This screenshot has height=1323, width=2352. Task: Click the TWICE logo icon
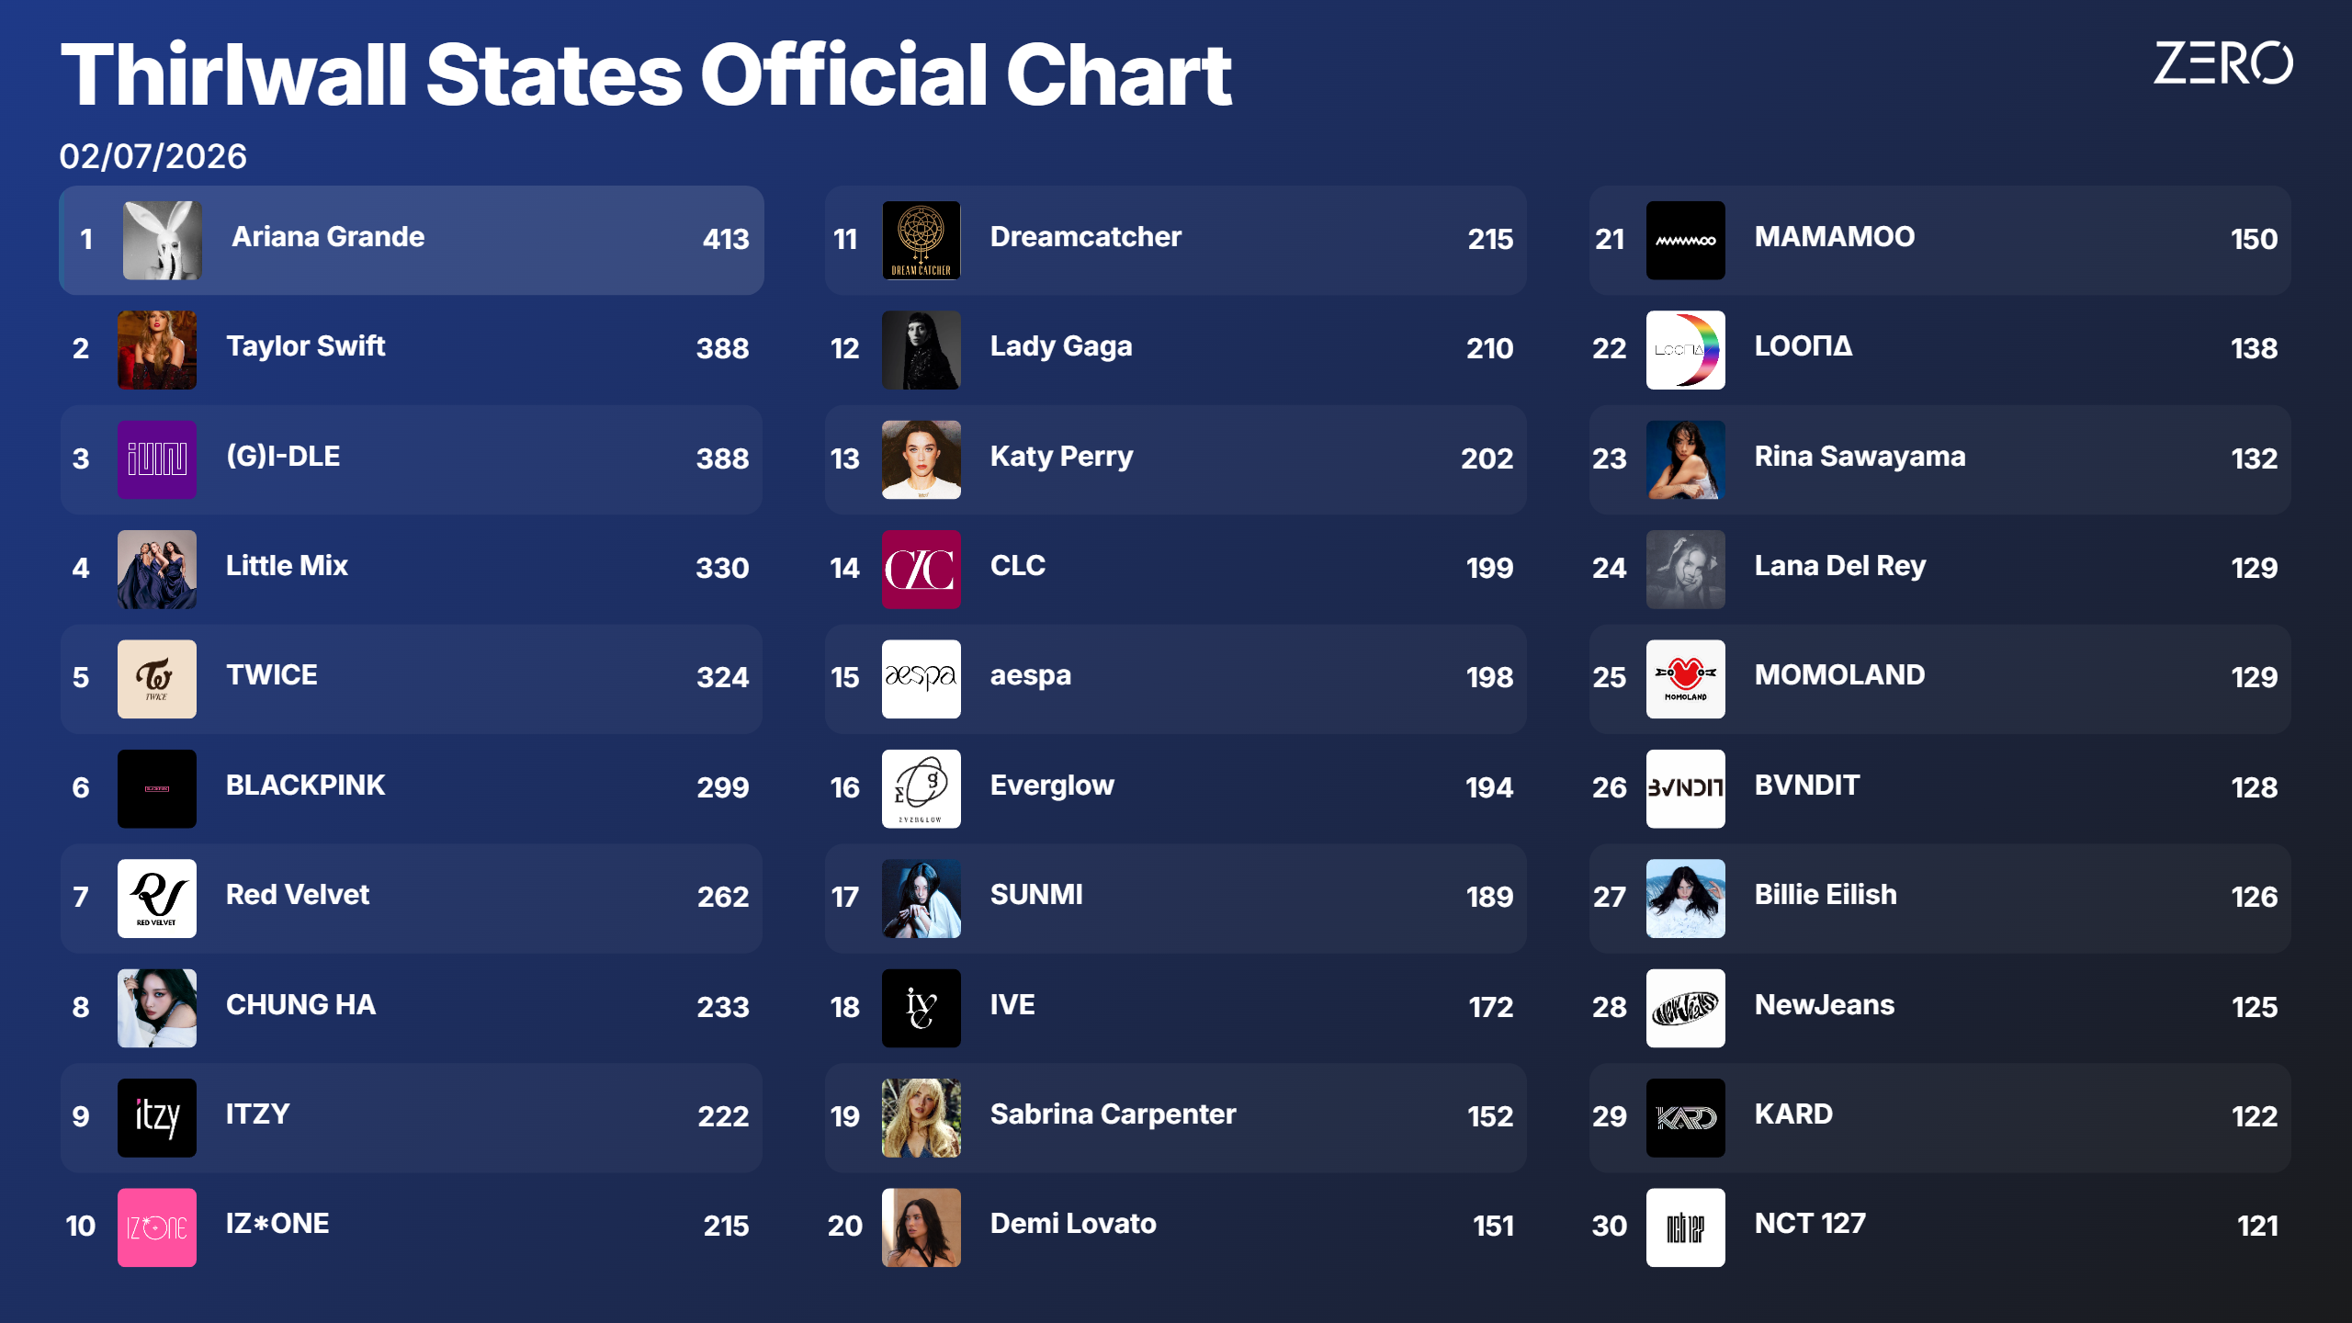(x=157, y=679)
